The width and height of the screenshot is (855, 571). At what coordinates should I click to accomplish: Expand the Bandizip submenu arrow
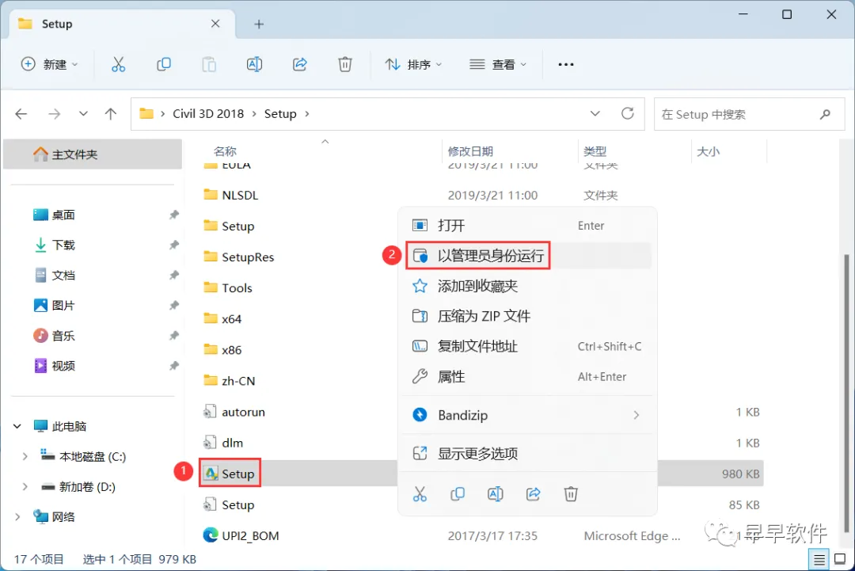636,416
